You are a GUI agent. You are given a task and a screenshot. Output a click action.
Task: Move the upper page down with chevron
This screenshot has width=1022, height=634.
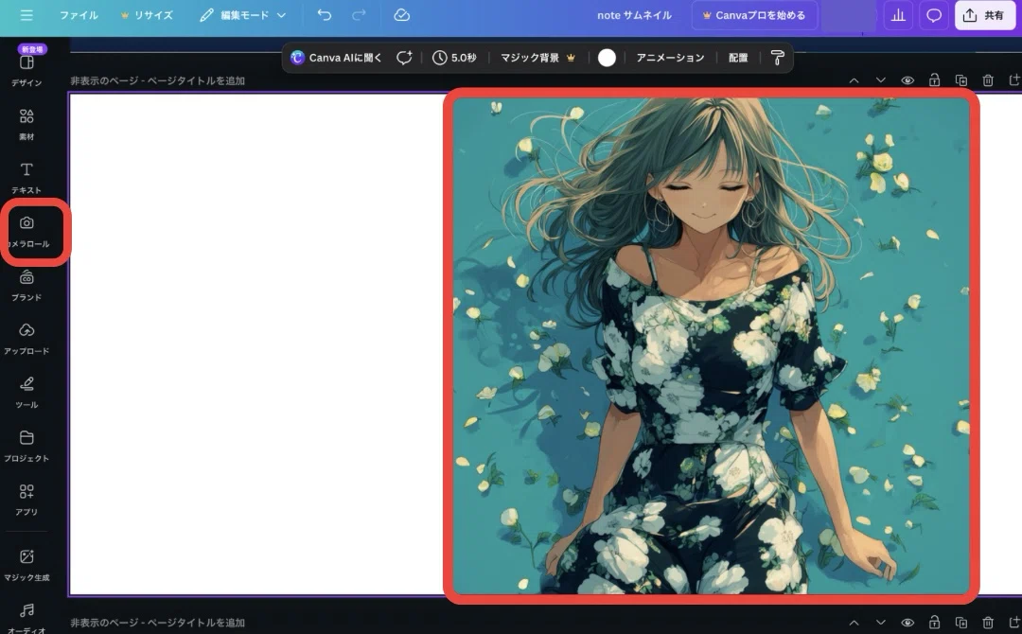pos(881,80)
